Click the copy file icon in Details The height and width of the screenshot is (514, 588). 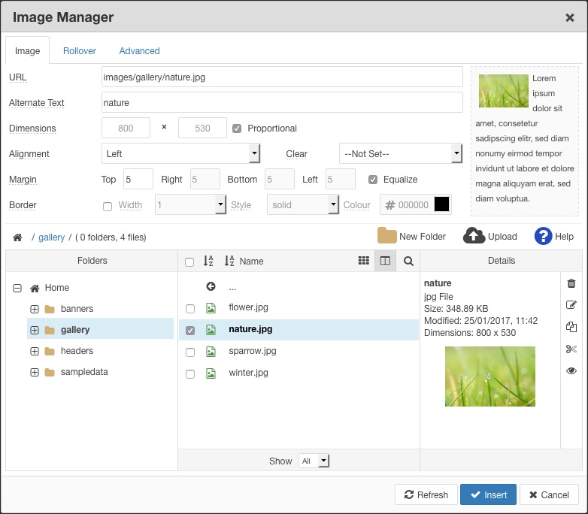click(571, 327)
